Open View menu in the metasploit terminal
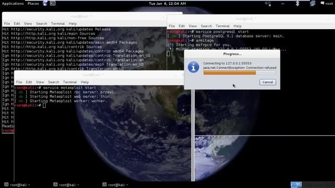This screenshot has width=335, height=188. pyautogui.click(x=40, y=82)
